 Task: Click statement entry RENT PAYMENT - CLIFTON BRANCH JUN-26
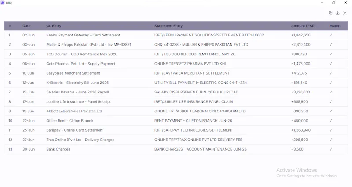click(x=193, y=121)
